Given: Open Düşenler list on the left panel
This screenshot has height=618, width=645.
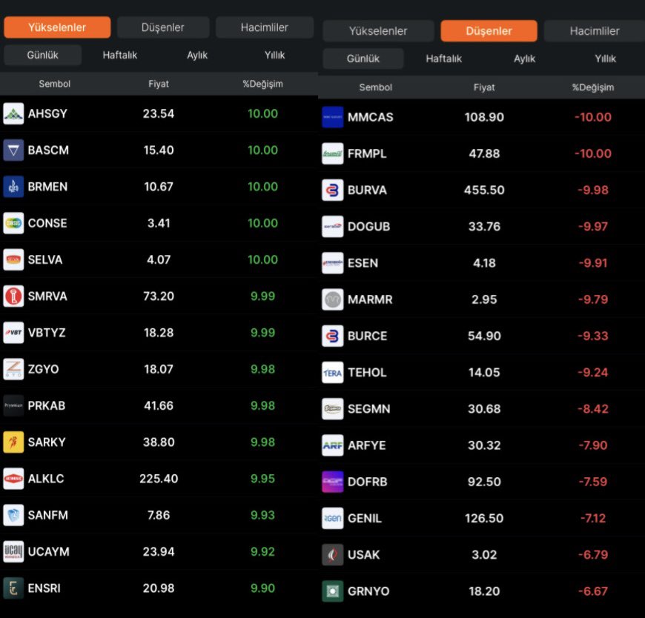Looking at the screenshot, I should point(162,27).
